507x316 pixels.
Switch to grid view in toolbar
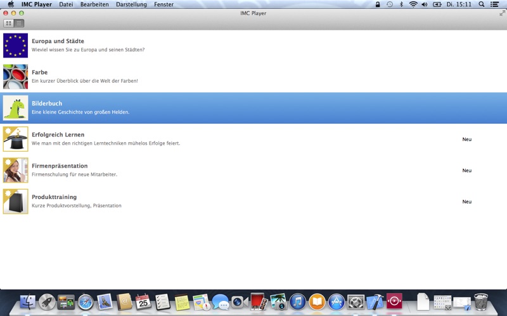pos(9,23)
